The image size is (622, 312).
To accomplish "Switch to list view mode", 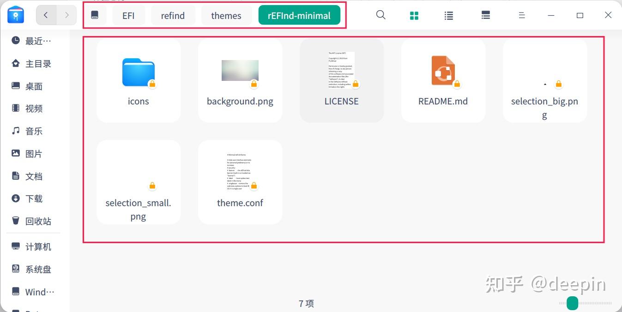I will (448, 15).
